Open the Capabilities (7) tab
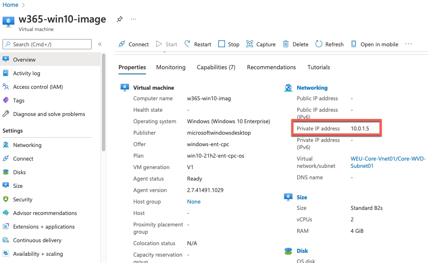 point(216,67)
